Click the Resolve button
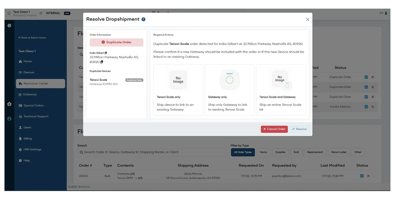The height and width of the screenshot is (200, 397). 299,129
